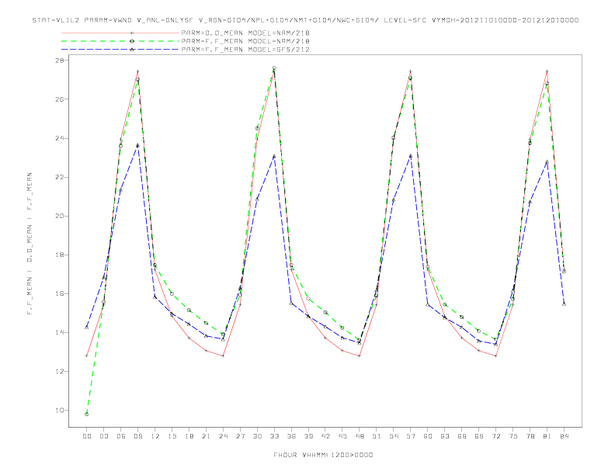
Task: Click x-axis forecast hour label 12
Action: [x=155, y=436]
